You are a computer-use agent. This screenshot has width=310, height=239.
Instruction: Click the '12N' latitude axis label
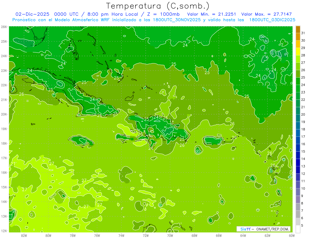point(4,231)
